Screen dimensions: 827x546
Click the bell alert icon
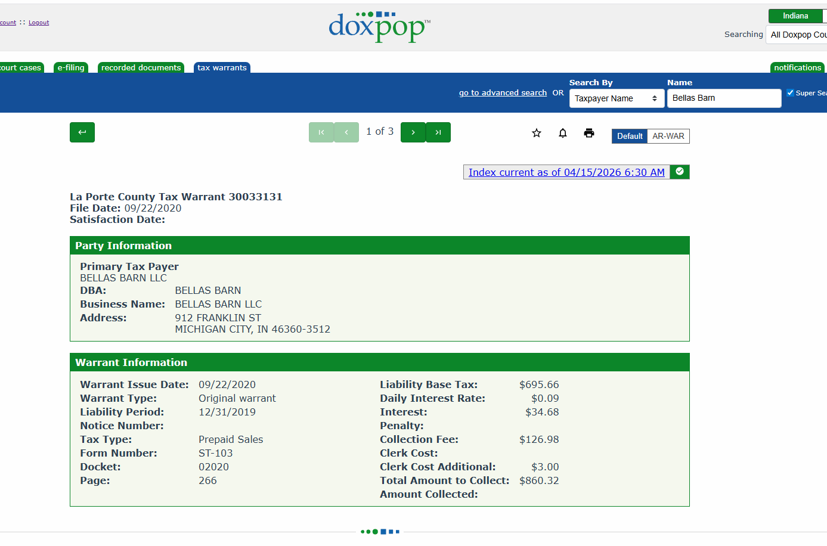pyautogui.click(x=563, y=133)
